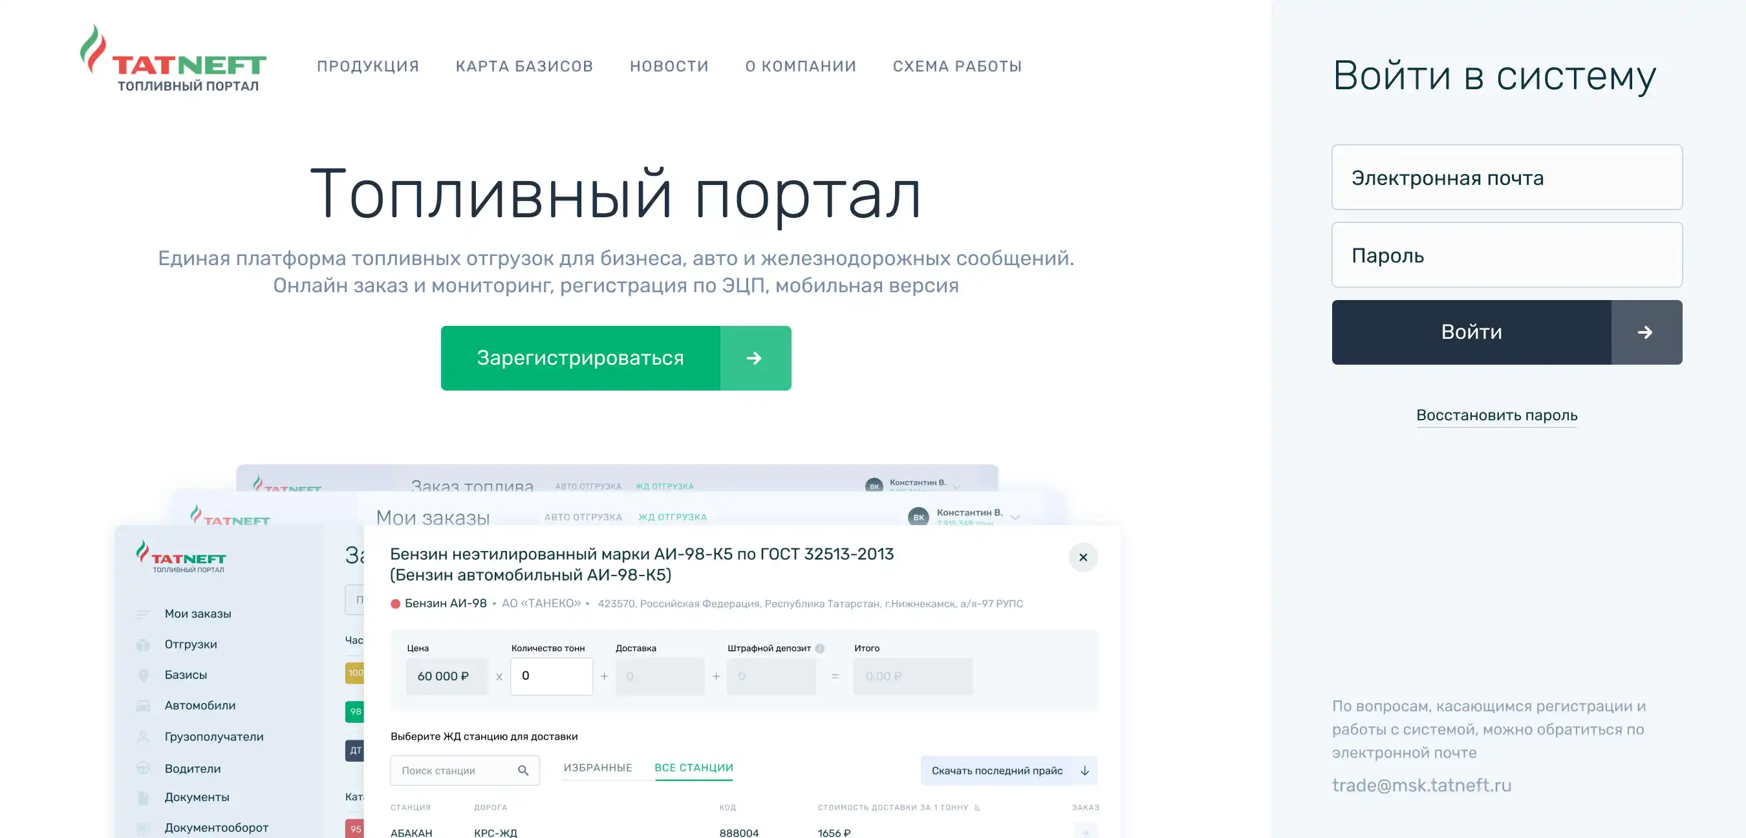This screenshot has height=838, width=1746.
Task: Select the Водители sidebar icon
Action: click(x=143, y=768)
